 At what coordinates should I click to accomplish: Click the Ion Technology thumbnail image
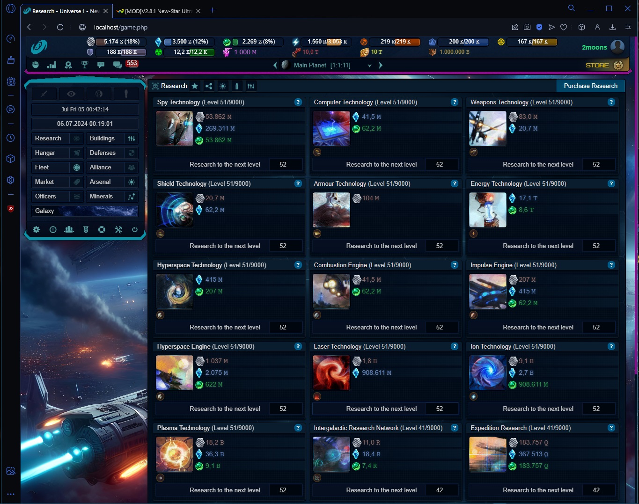[x=487, y=373]
